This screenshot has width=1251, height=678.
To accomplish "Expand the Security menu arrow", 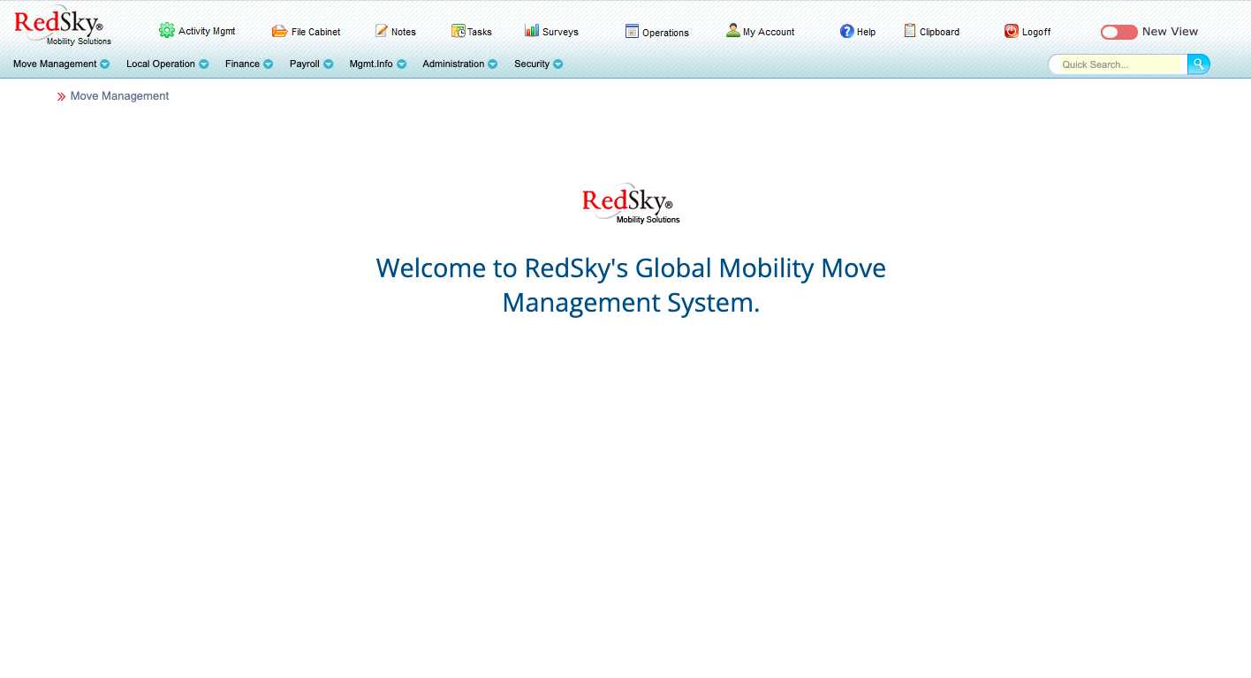I will 558,64.
